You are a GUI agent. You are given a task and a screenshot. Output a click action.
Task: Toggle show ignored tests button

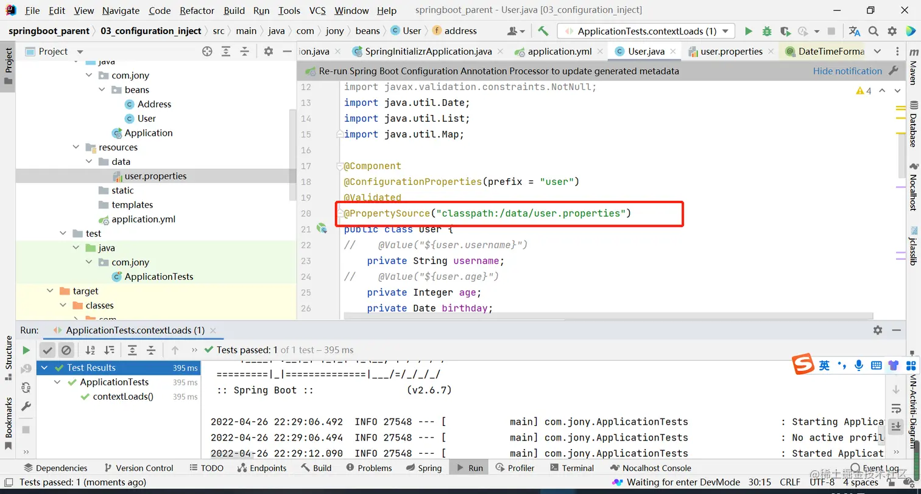(66, 350)
